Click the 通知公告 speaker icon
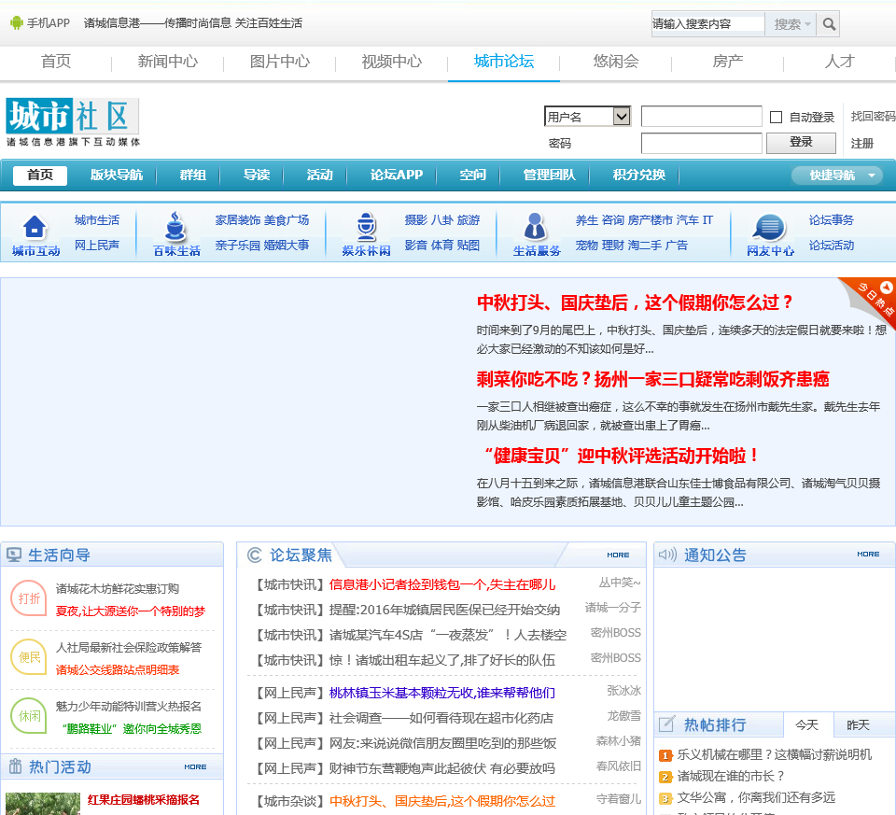This screenshot has width=896, height=815. pyautogui.click(x=666, y=555)
